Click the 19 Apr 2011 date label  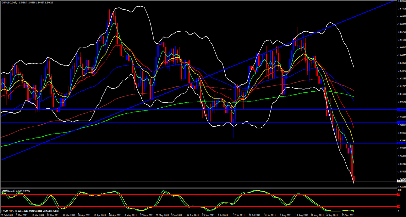(100, 215)
